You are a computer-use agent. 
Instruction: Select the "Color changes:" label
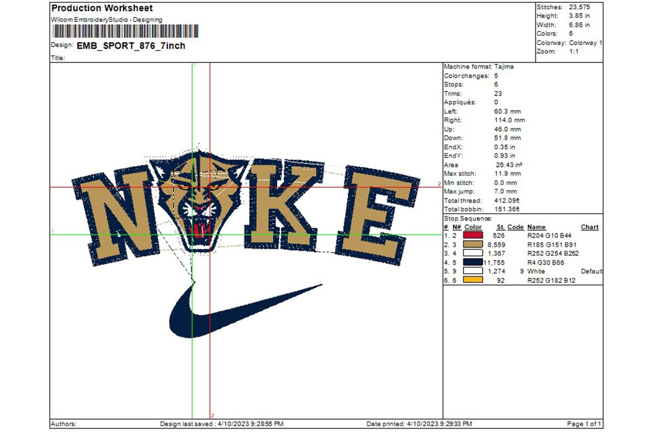[x=467, y=76]
